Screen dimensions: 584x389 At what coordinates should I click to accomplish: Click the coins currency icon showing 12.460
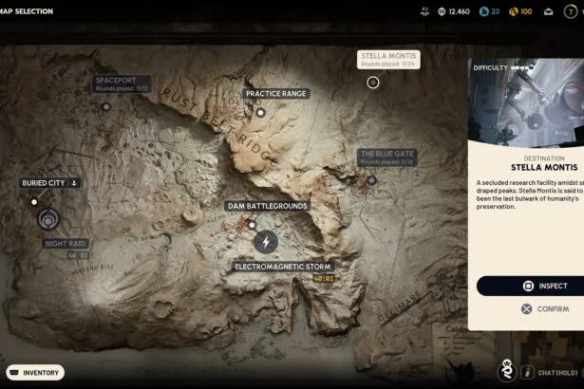pyautogui.click(x=442, y=11)
